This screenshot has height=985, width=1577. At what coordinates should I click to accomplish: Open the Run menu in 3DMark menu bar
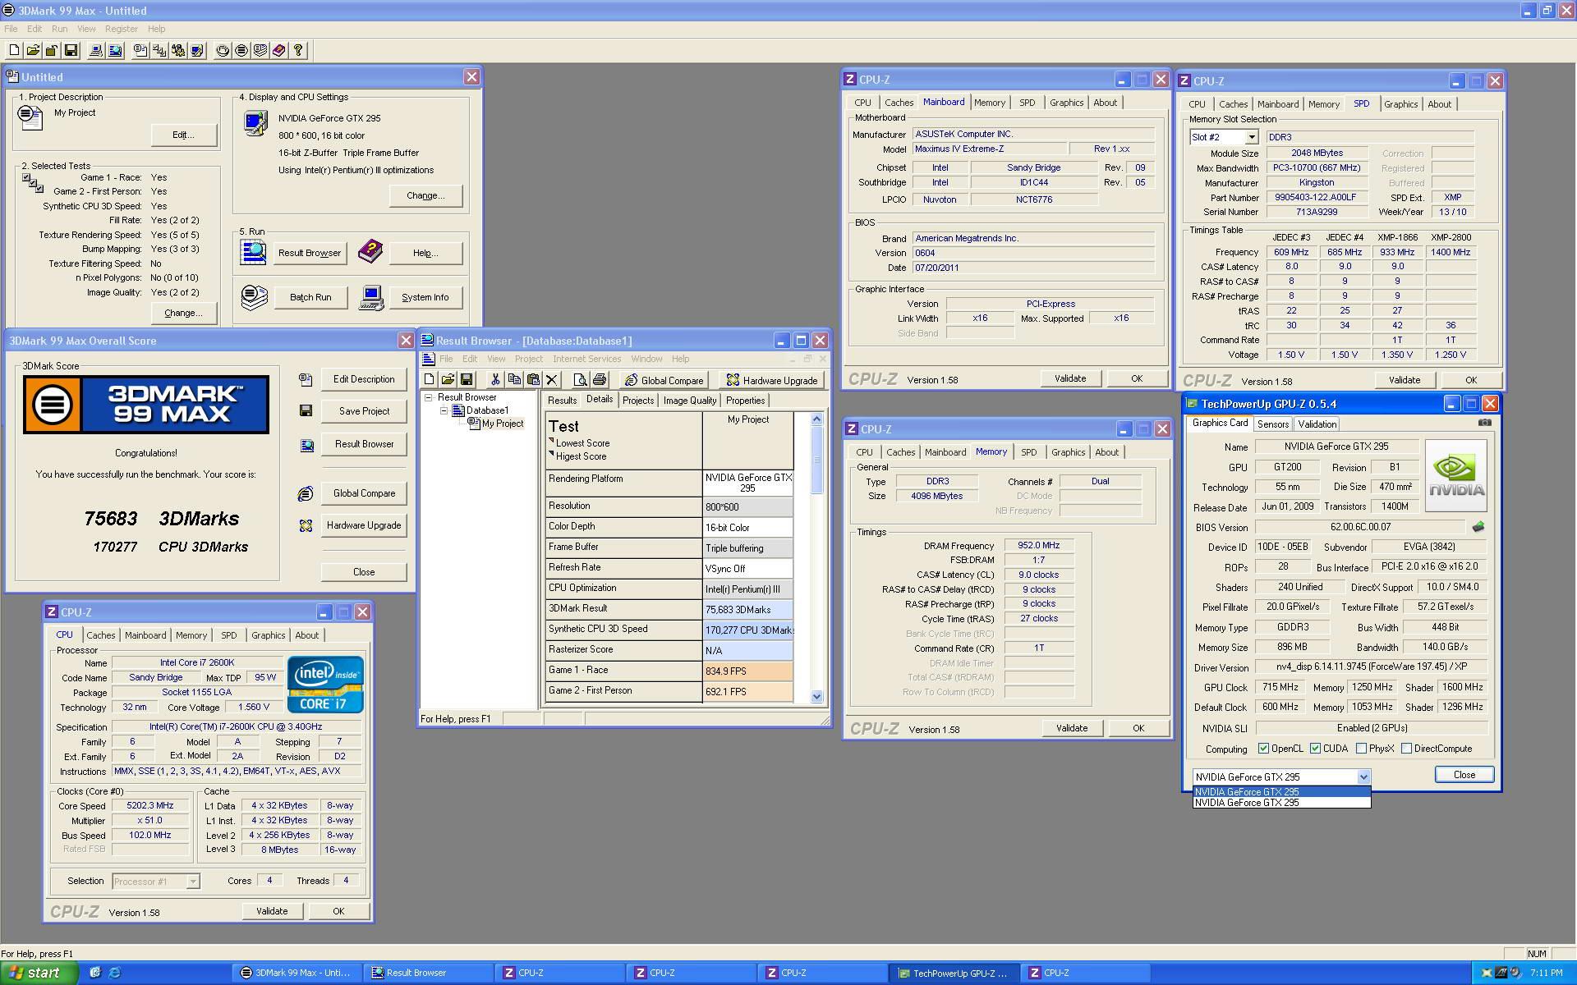(59, 29)
